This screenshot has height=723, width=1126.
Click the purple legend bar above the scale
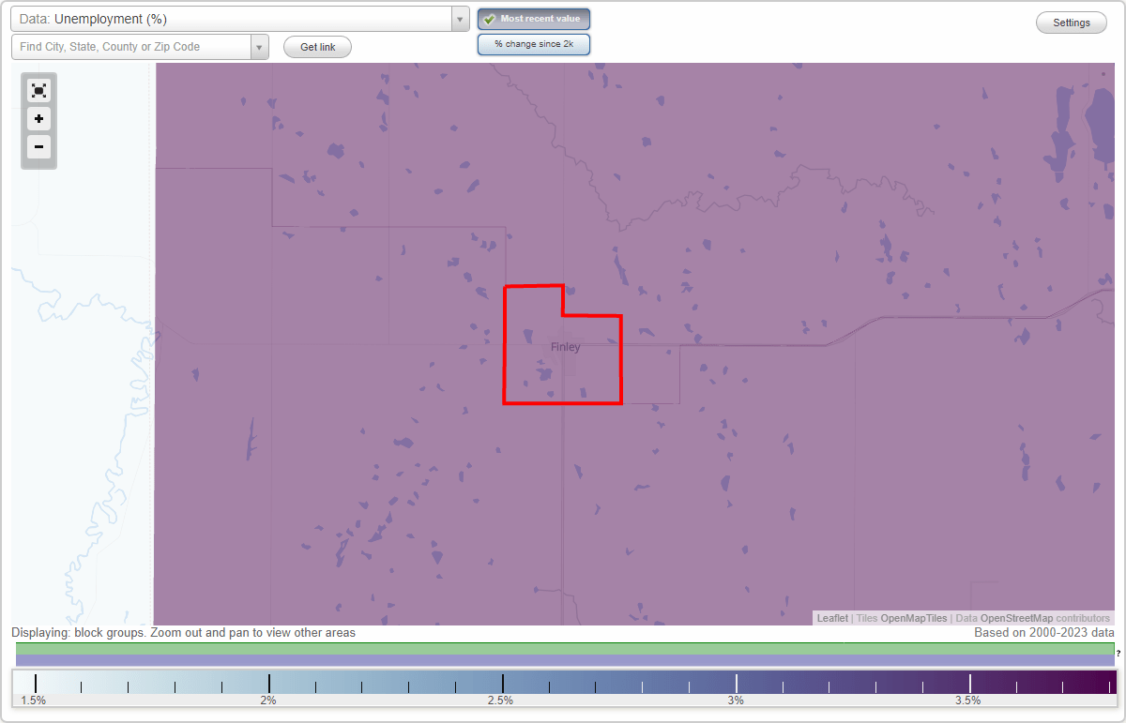563,661
